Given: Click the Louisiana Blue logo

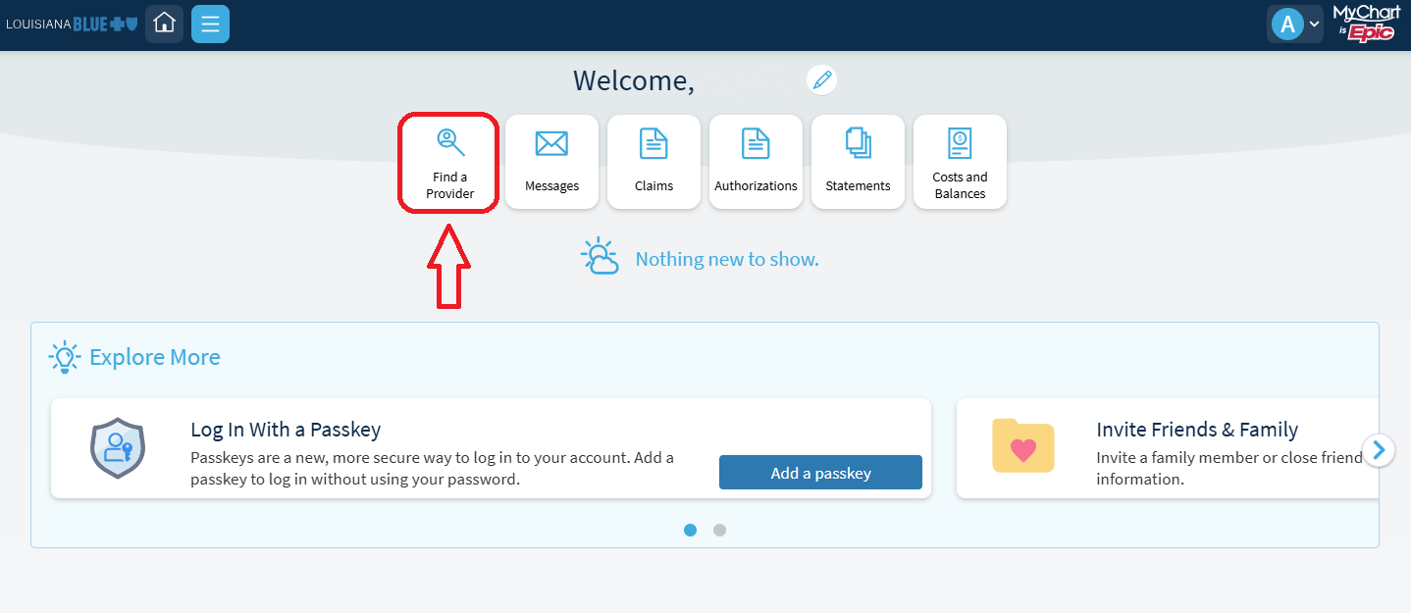Looking at the screenshot, I should tap(72, 24).
